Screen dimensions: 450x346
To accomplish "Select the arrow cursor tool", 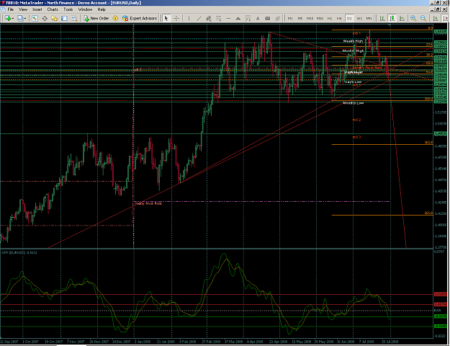I will pos(166,19).
